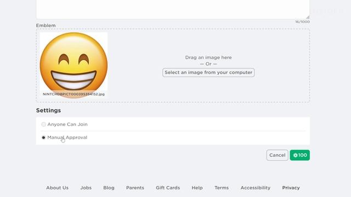Image resolution: width=351 pixels, height=197 pixels.
Task: Click the green 100 Robux purchase button
Action: point(300,155)
